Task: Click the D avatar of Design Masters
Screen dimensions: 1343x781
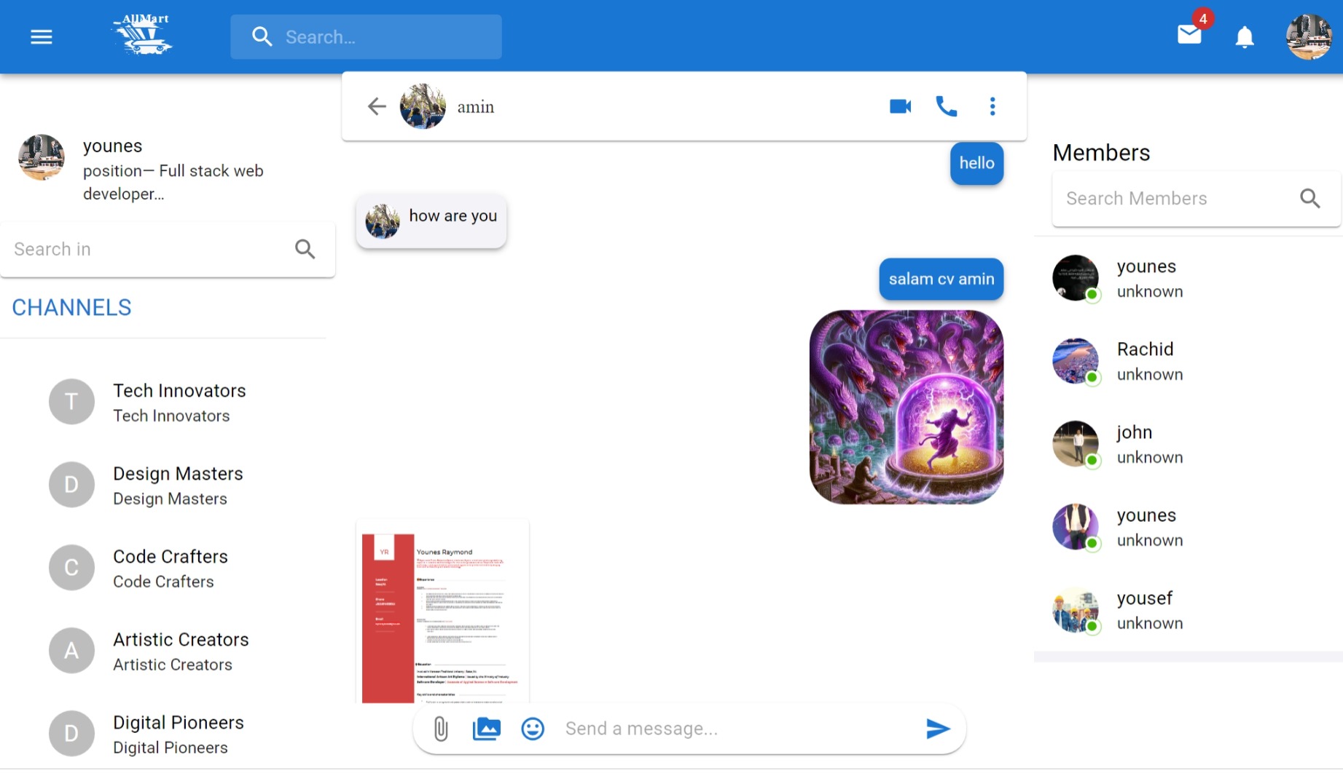Action: pyautogui.click(x=71, y=485)
